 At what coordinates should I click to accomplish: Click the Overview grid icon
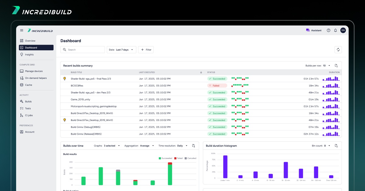[x=22, y=41]
